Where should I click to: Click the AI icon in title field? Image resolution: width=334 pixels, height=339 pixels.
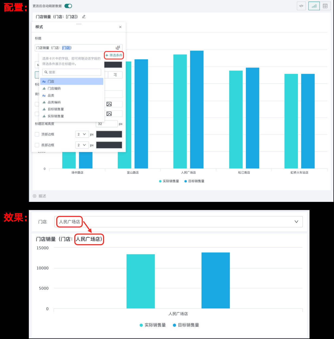pos(118,48)
